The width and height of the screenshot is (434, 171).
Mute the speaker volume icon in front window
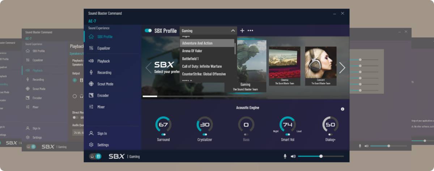[x=293, y=156]
